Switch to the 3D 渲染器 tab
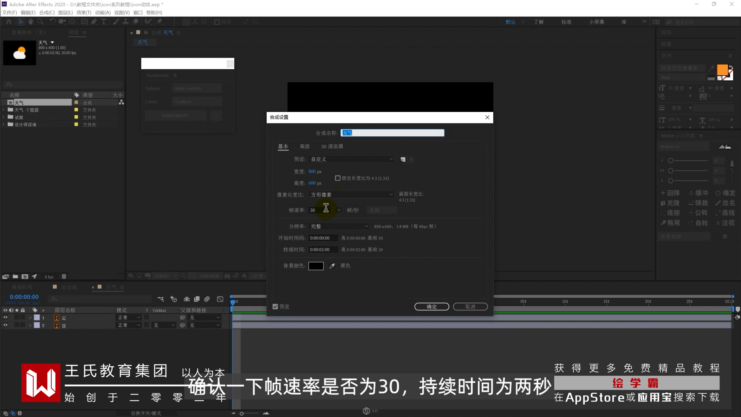 click(332, 147)
